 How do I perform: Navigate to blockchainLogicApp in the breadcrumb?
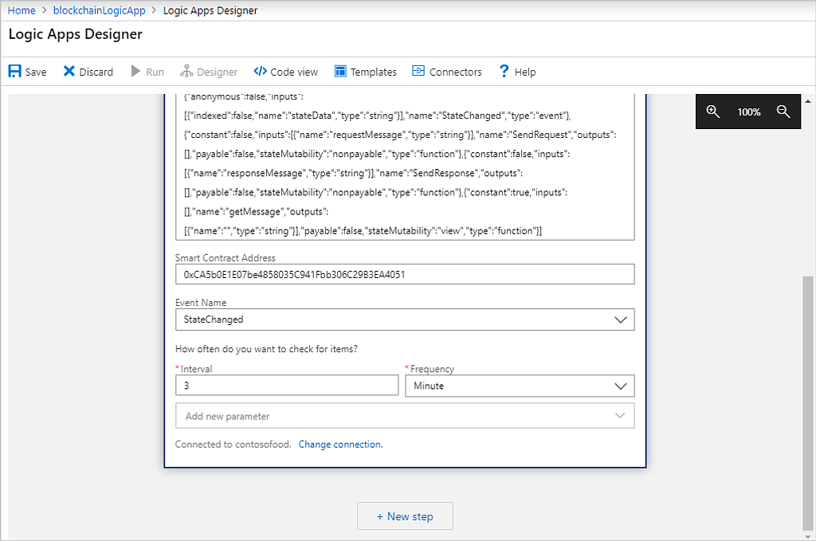click(100, 10)
